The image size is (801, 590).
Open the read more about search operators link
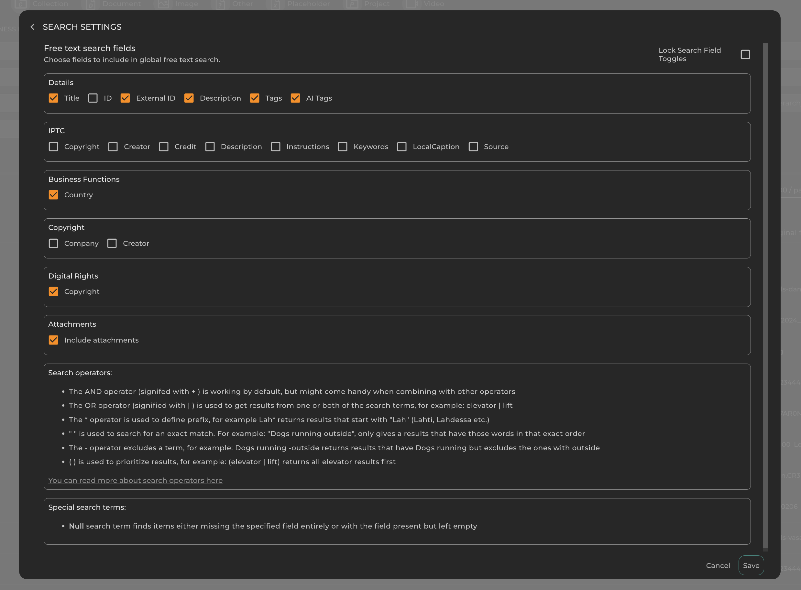click(135, 480)
